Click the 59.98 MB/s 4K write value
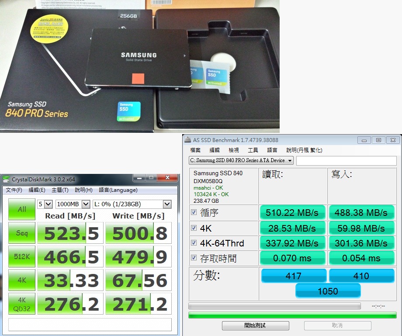The width and height of the screenshot is (402, 336). pos(361,228)
